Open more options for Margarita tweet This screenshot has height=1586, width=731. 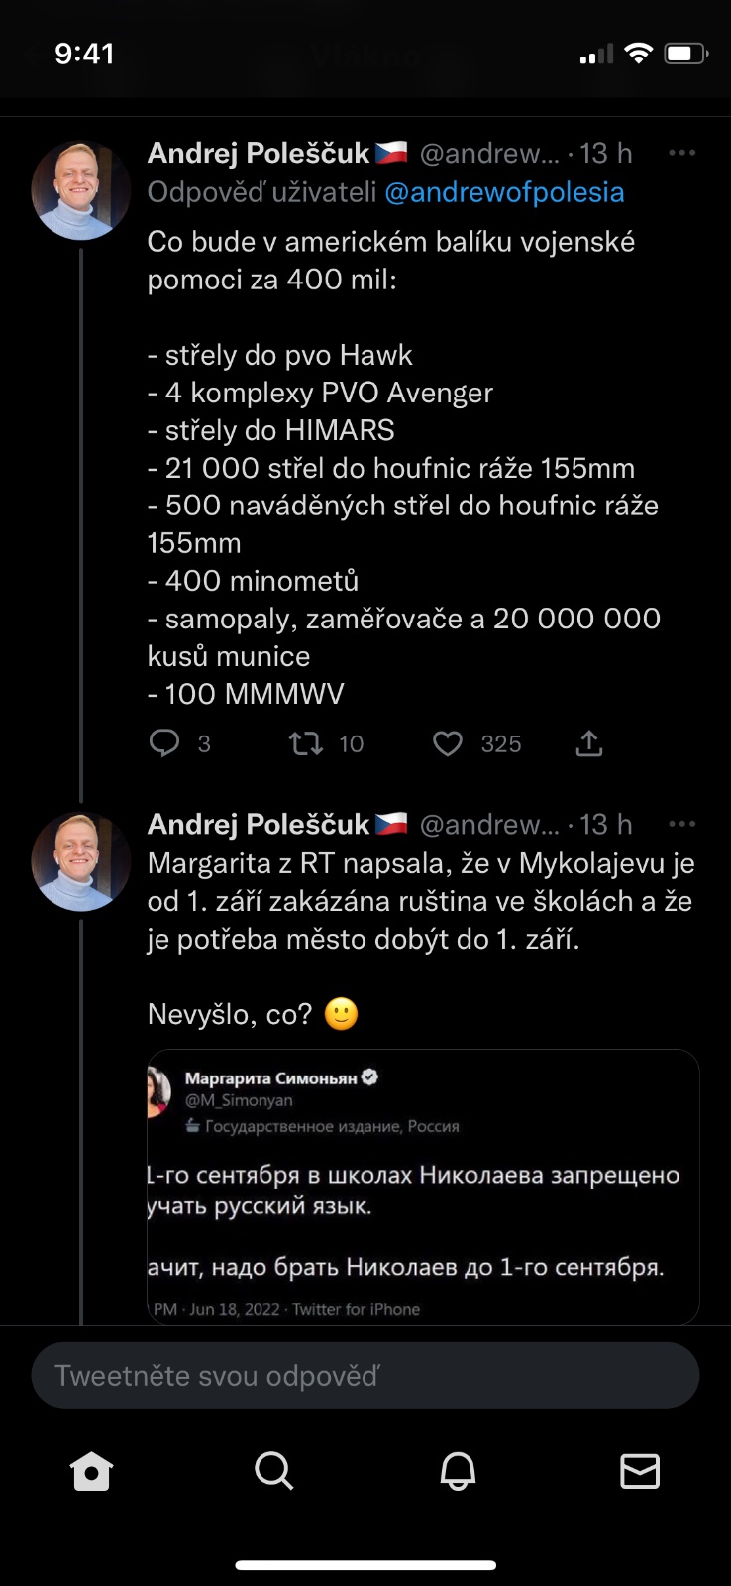(x=681, y=824)
